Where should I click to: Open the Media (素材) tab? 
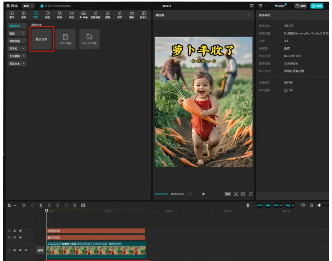click(12, 15)
